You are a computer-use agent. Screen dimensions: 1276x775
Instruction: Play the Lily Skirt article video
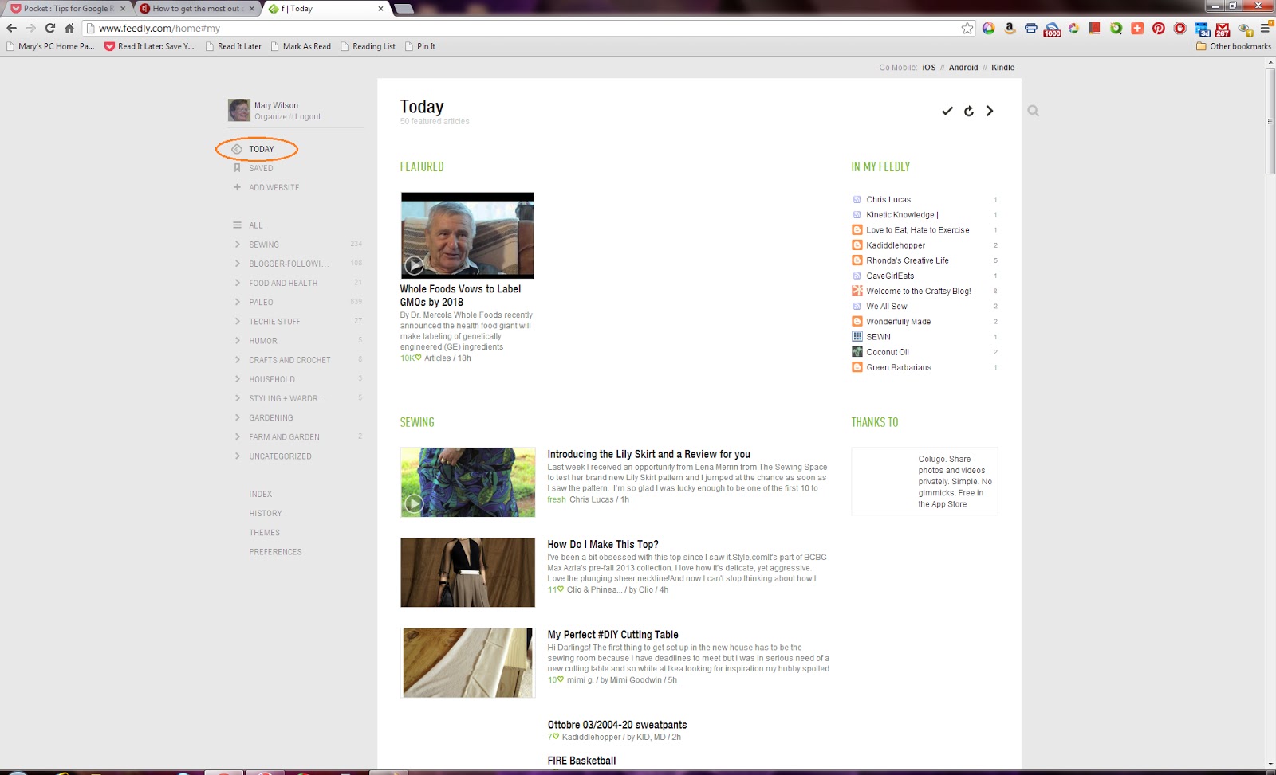coord(413,503)
